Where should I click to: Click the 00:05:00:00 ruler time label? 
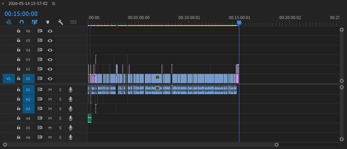pyautogui.click(x=139, y=18)
